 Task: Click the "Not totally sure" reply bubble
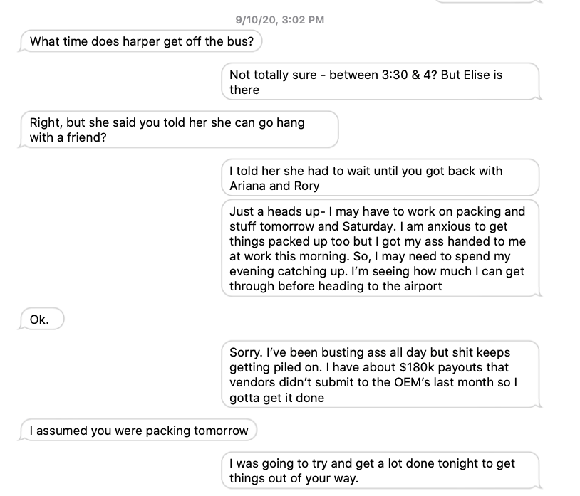click(380, 82)
